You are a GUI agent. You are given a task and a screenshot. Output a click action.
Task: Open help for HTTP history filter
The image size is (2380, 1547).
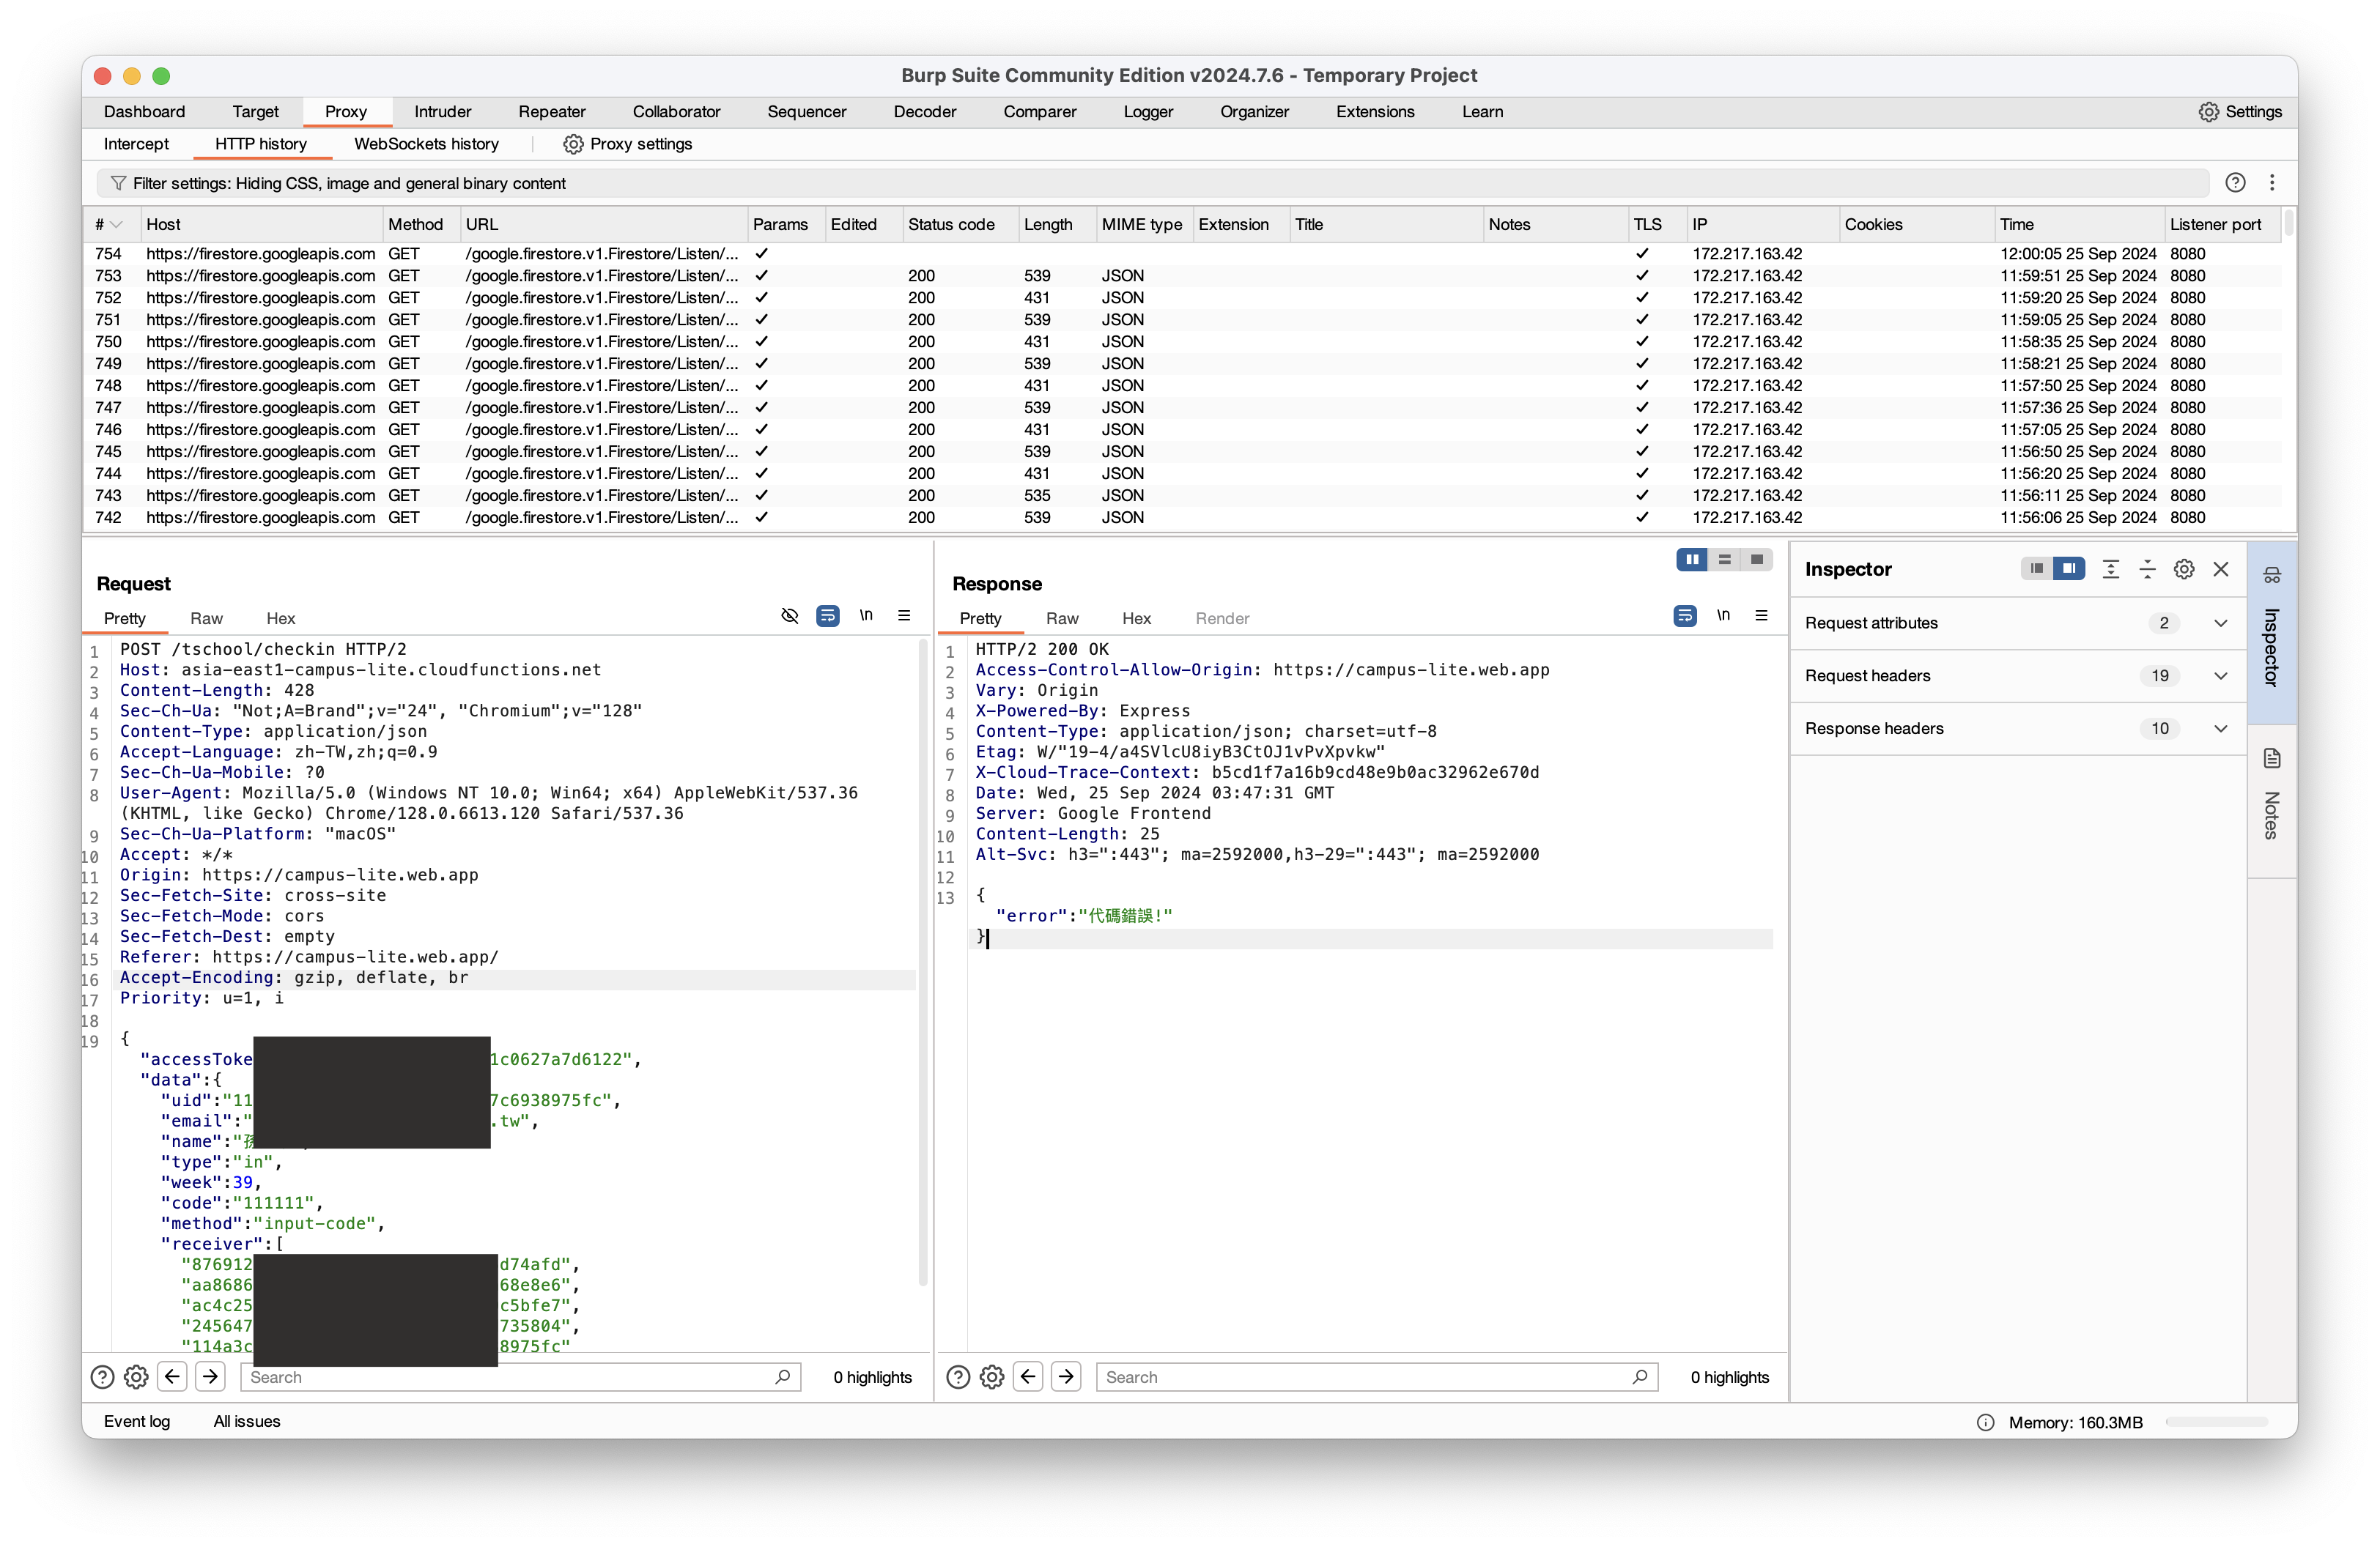click(2235, 183)
